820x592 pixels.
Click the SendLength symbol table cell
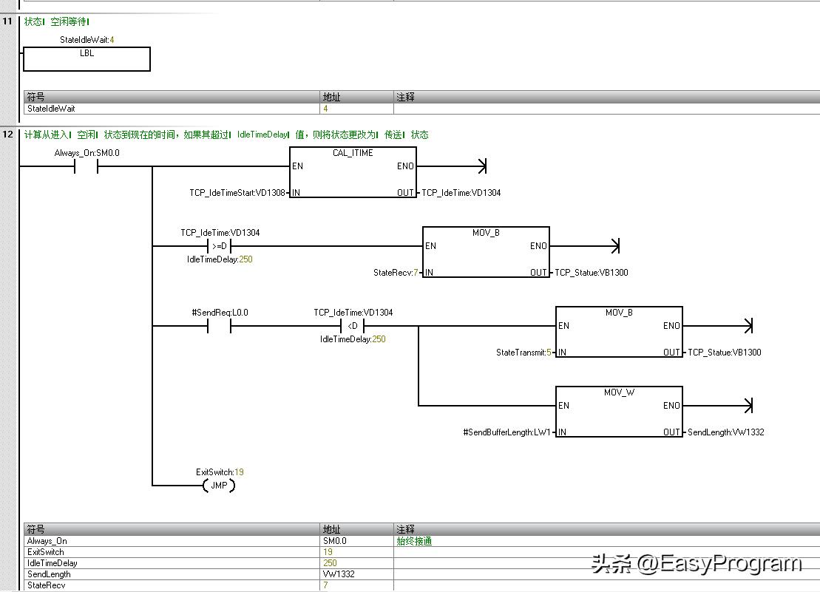172,574
